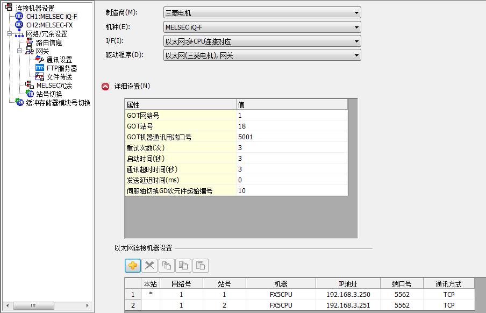Open 通讯设置 under 网关
Viewport: 486px width, 313px height.
pyautogui.click(x=59, y=60)
